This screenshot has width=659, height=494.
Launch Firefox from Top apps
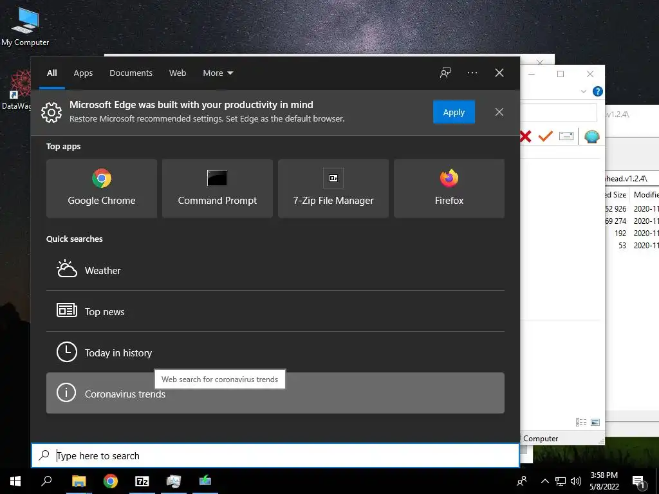449,188
